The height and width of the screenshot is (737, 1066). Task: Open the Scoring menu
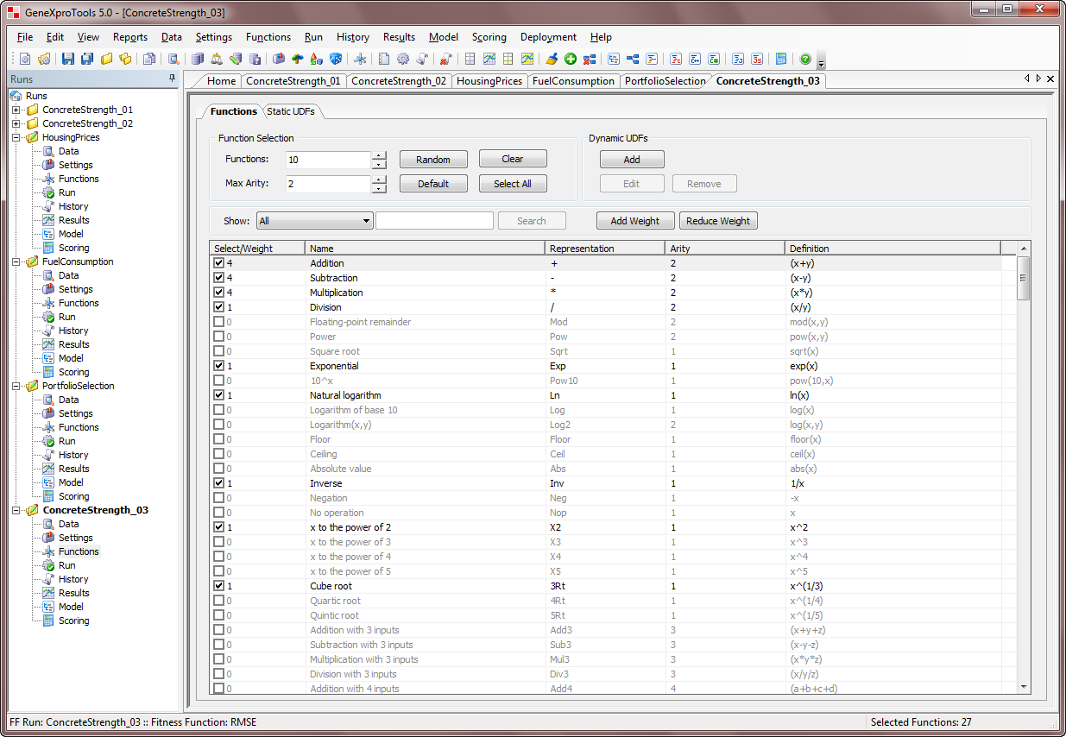(489, 37)
